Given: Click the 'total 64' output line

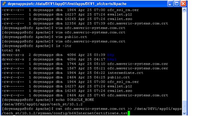Looking at the screenshot, I should click(11, 50).
